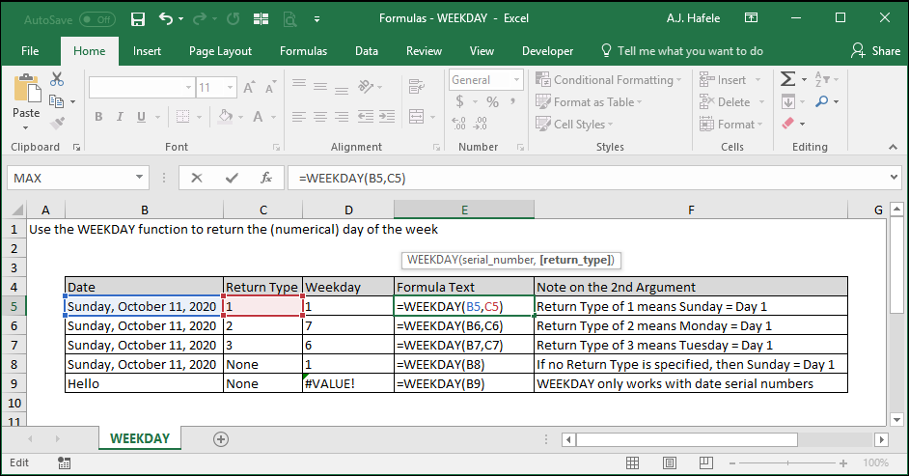Click Decrease Font Size icon
The image size is (909, 476).
[x=270, y=88]
